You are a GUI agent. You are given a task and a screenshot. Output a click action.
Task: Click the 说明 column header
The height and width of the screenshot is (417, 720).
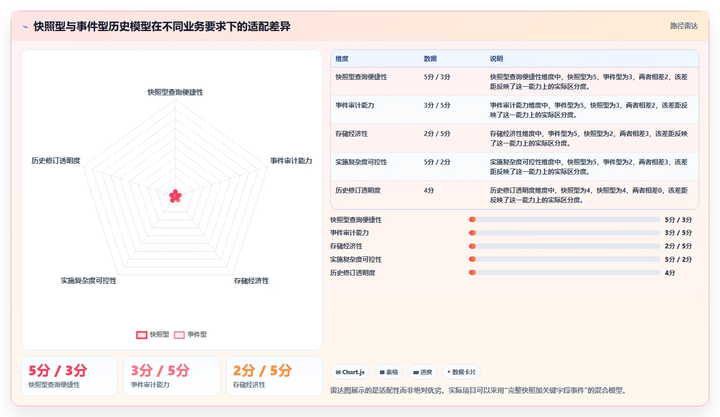(x=497, y=59)
